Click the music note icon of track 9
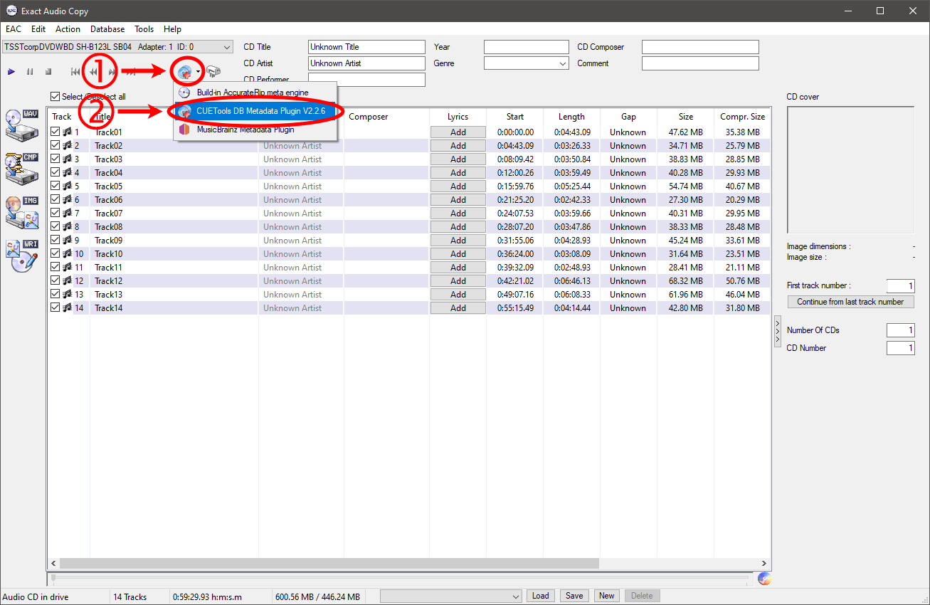The height and width of the screenshot is (605, 930). pos(68,240)
